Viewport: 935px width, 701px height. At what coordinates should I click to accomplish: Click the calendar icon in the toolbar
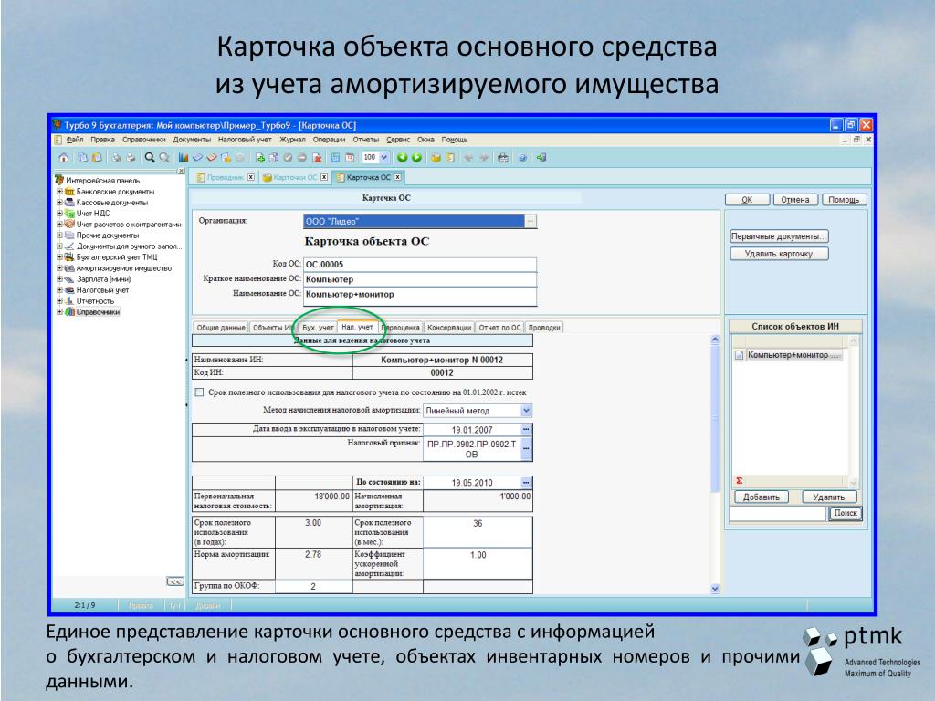(350, 158)
